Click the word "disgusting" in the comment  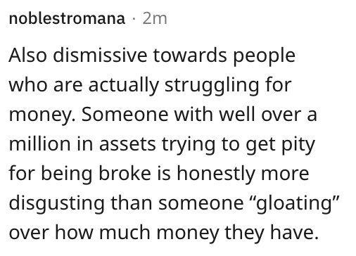point(56,203)
